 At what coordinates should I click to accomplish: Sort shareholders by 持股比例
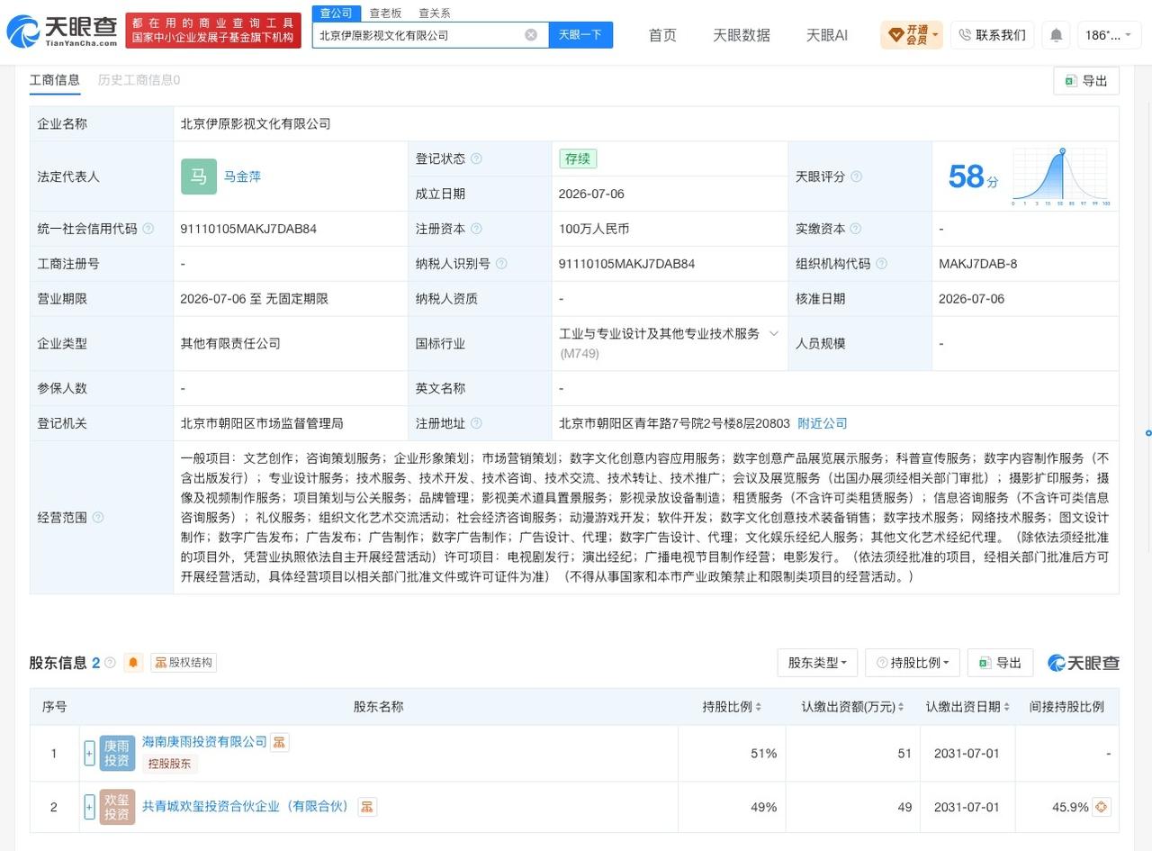tap(759, 707)
